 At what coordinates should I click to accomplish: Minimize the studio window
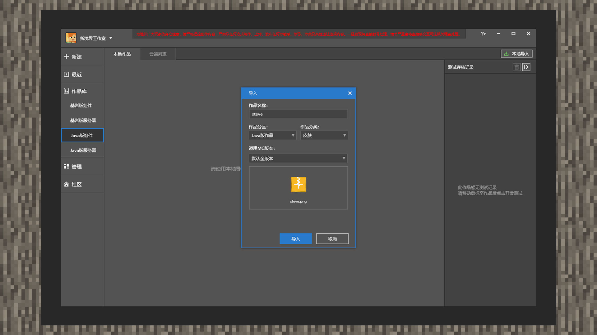(x=498, y=33)
